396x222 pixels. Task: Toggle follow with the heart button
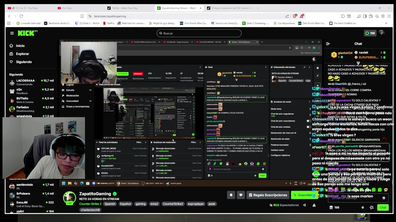click(241, 195)
